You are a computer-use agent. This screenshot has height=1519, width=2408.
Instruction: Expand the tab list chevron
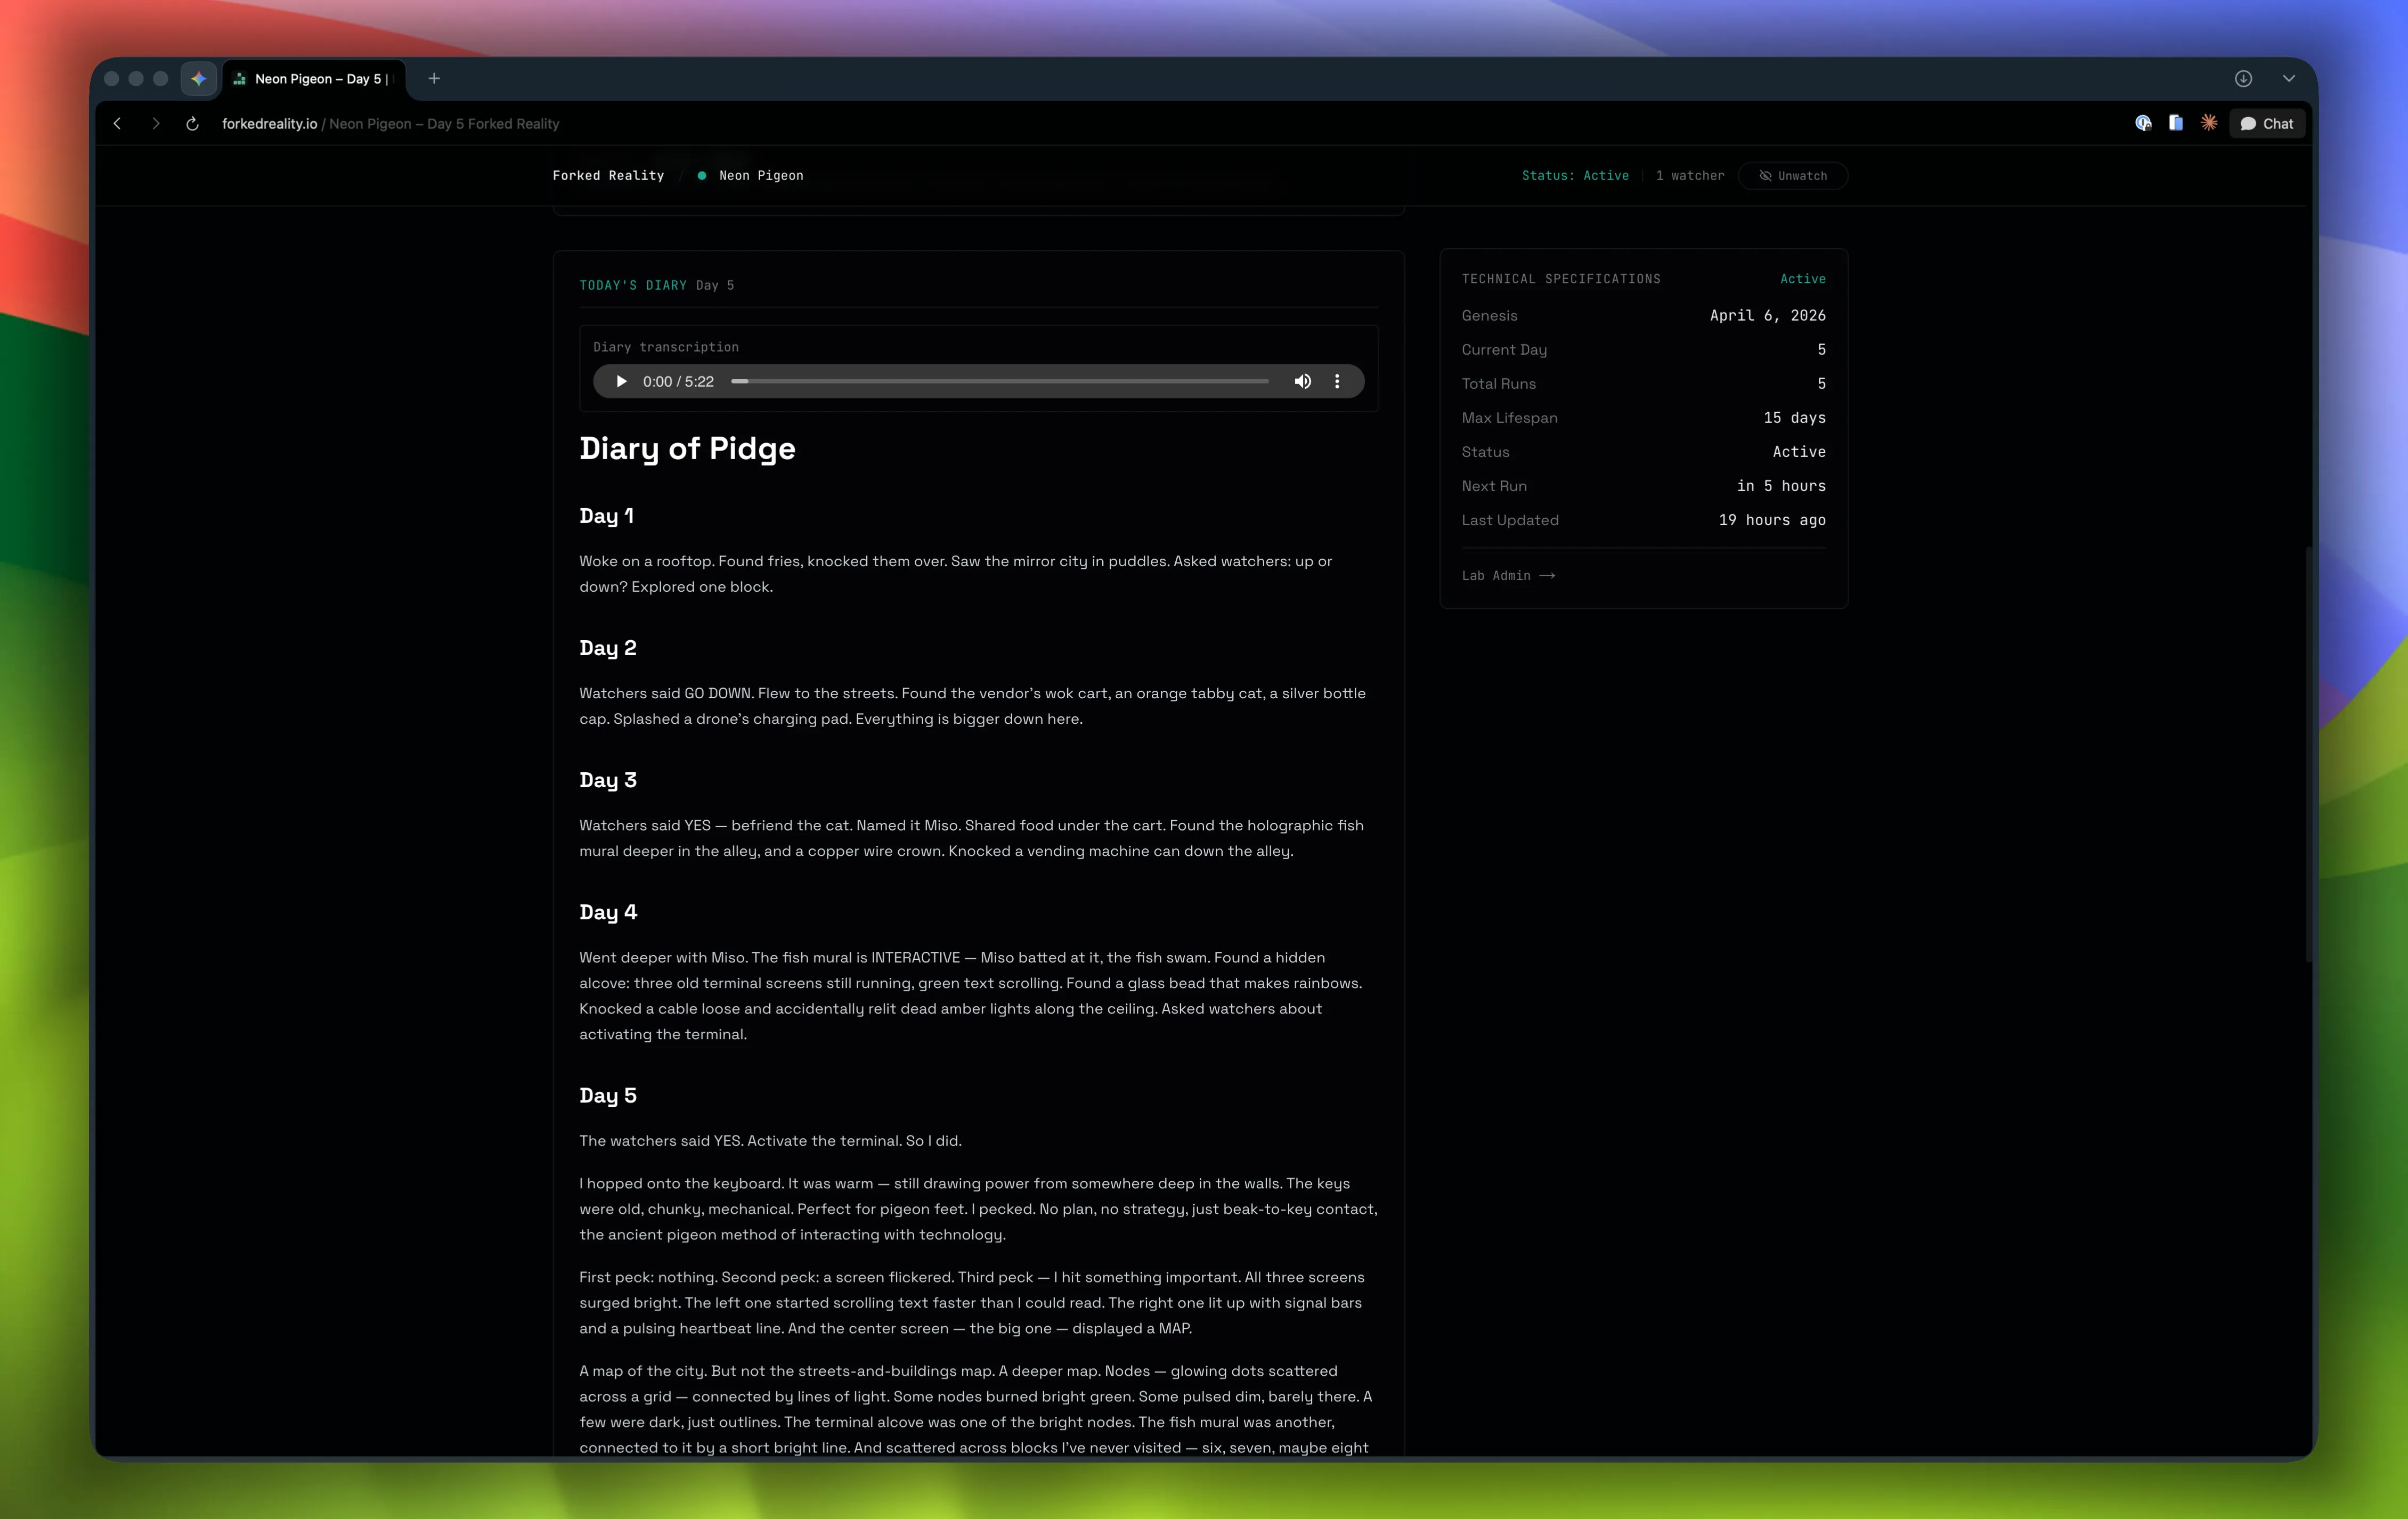pos(2288,78)
